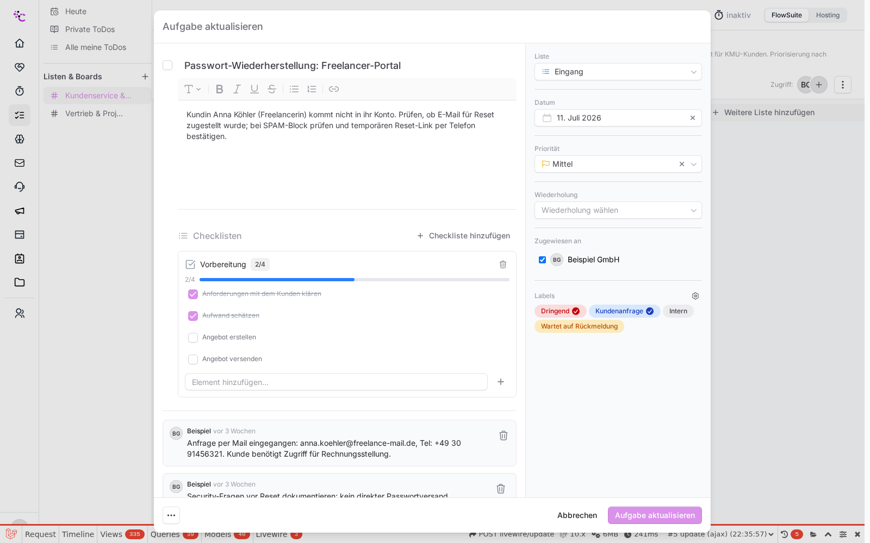Check 'Angebot versenden' item
This screenshot has width=870, height=543.
[x=193, y=359]
